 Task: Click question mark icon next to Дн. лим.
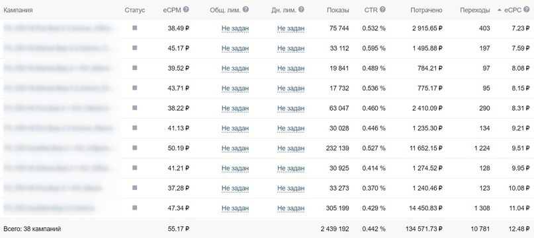tap(301, 9)
